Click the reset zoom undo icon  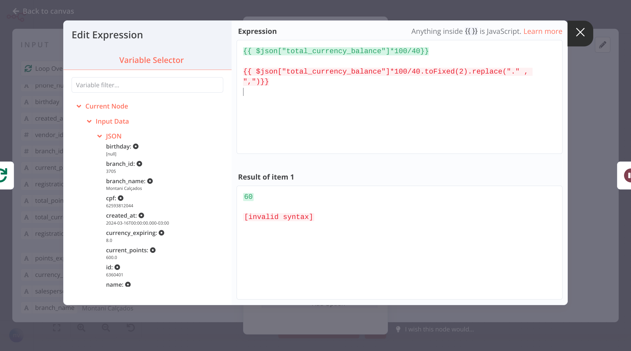131,328
